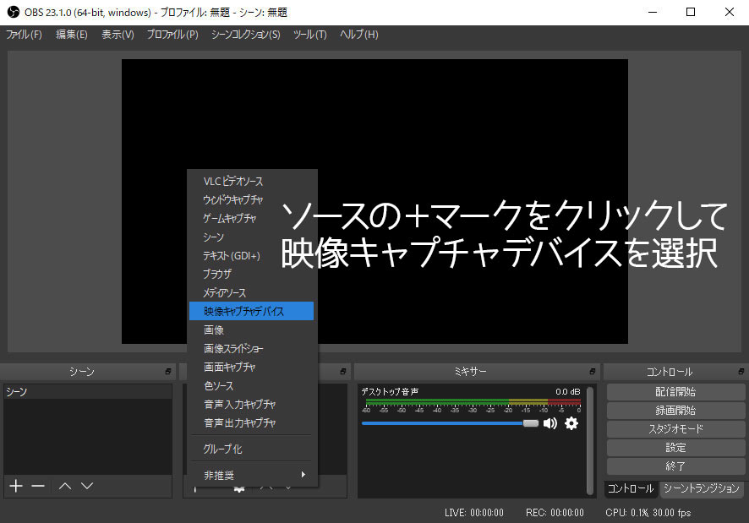Viewport: 749px width, 523px height.
Task: Select ブラウザ source
Action: click(251, 274)
